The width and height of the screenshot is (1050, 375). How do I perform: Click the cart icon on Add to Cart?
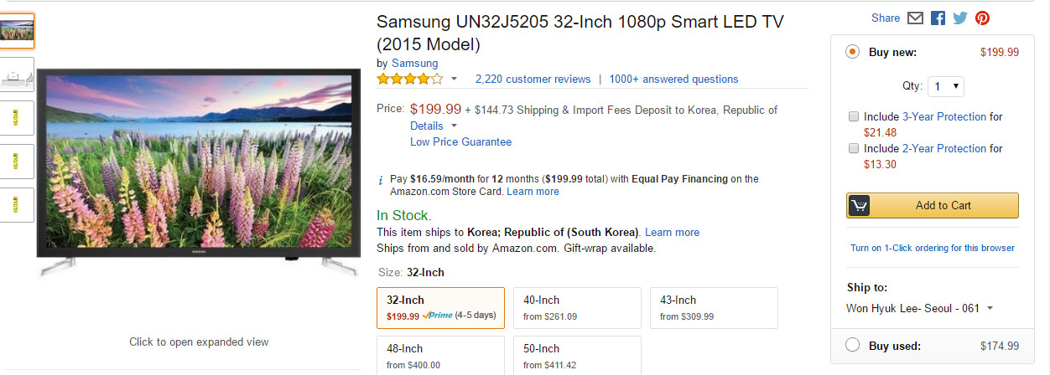click(859, 205)
